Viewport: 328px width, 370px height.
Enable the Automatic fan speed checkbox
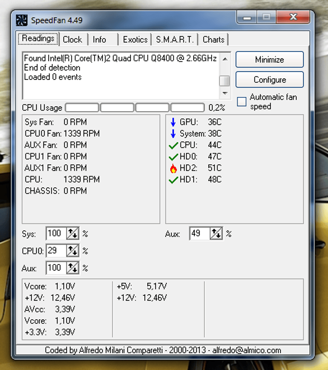coord(242,101)
